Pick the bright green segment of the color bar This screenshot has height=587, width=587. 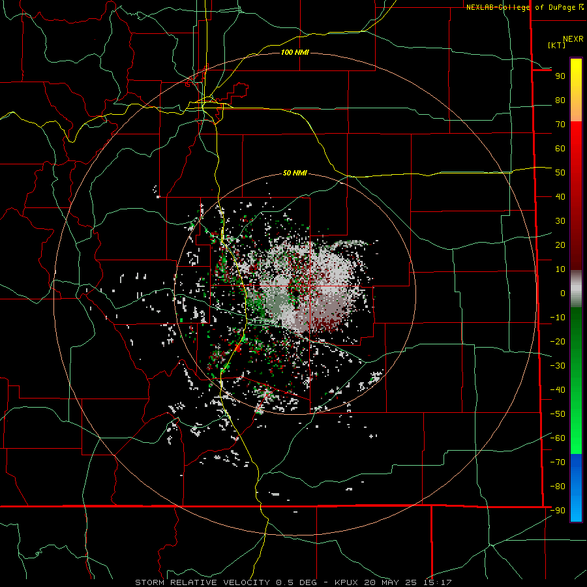[576, 430]
